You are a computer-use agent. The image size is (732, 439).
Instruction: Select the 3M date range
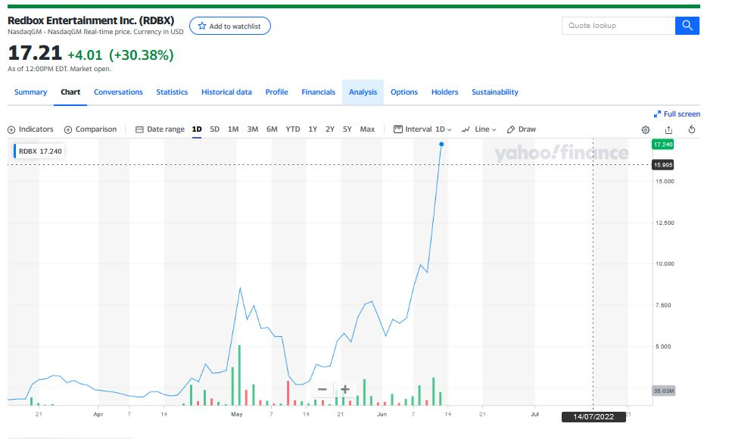pyautogui.click(x=253, y=129)
